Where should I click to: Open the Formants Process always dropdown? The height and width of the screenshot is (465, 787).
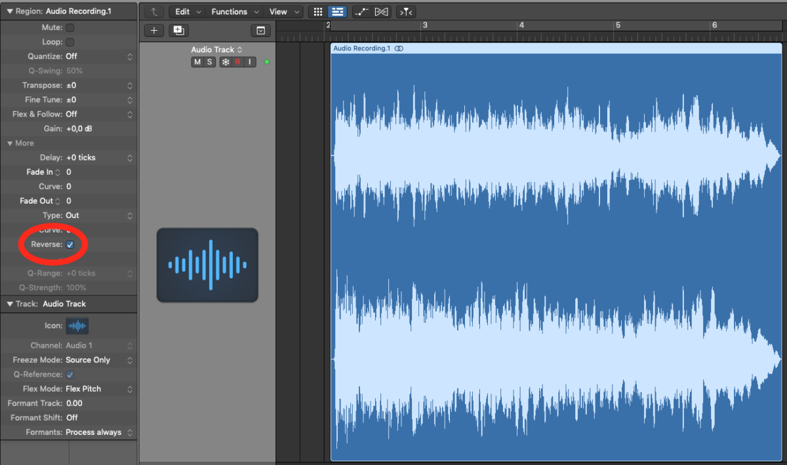click(100, 432)
